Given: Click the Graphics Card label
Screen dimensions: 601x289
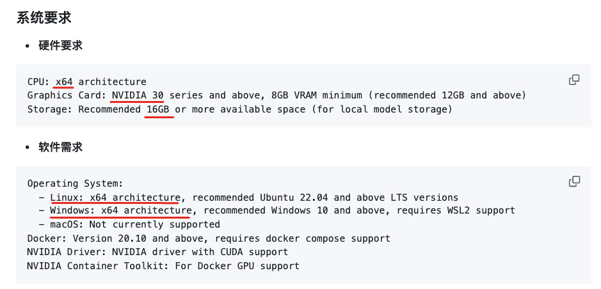Looking at the screenshot, I should click(66, 95).
